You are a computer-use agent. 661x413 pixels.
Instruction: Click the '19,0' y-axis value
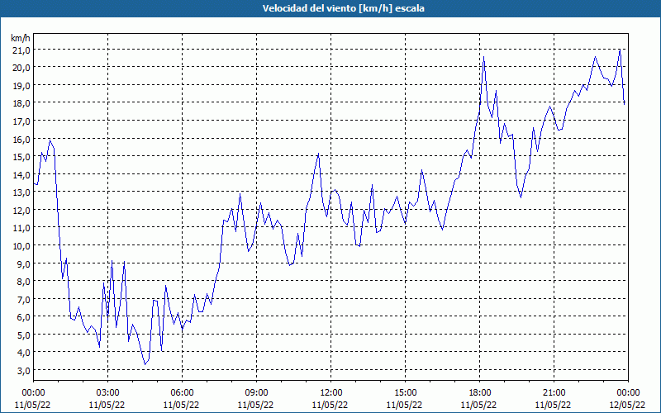[x=21, y=86]
